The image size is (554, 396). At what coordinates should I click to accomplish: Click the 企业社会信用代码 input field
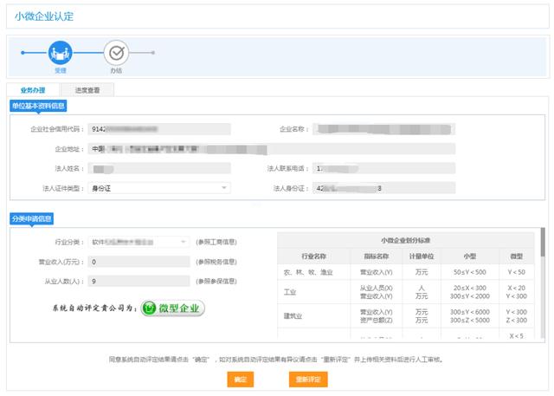pyautogui.click(x=158, y=129)
